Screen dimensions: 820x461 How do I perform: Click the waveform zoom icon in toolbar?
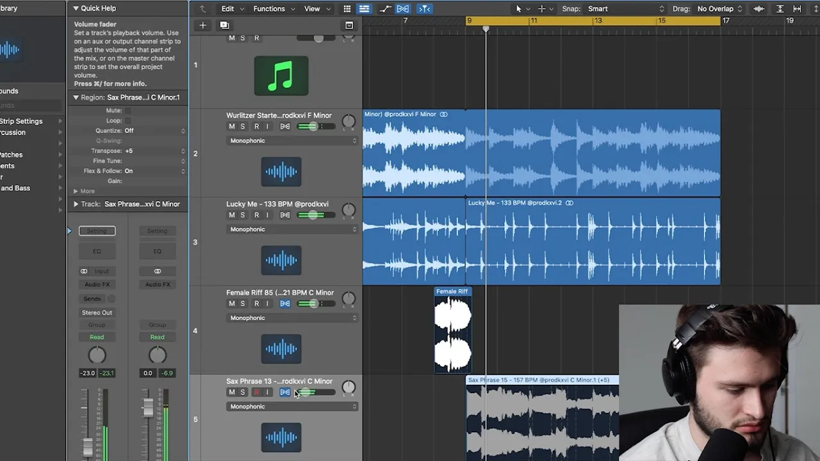click(x=758, y=9)
